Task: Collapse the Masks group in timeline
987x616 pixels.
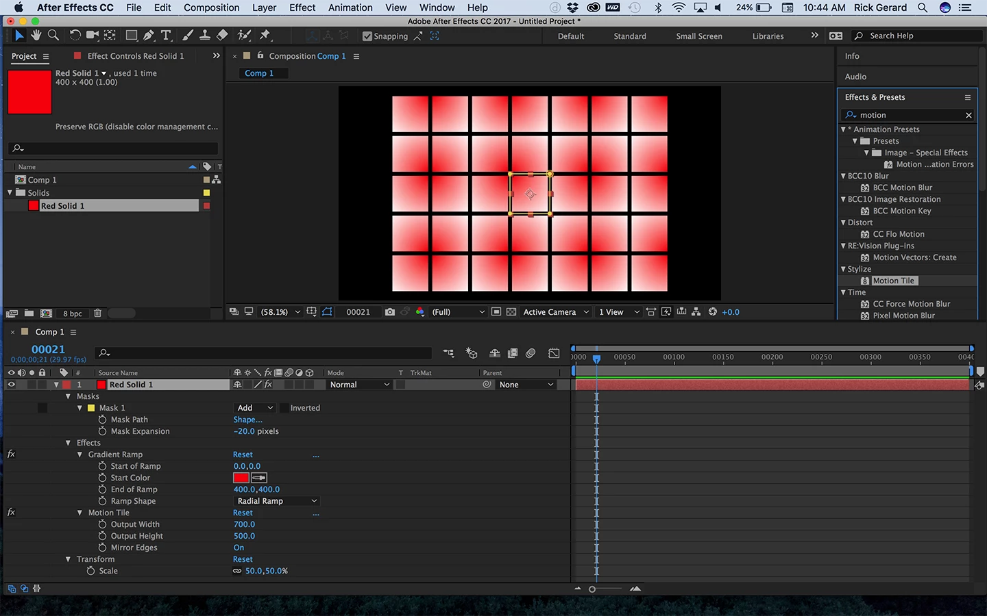Action: tap(68, 396)
